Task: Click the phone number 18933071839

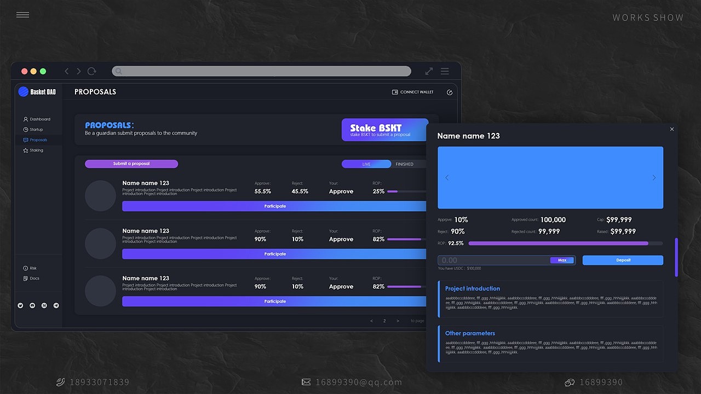Action: coord(100,382)
